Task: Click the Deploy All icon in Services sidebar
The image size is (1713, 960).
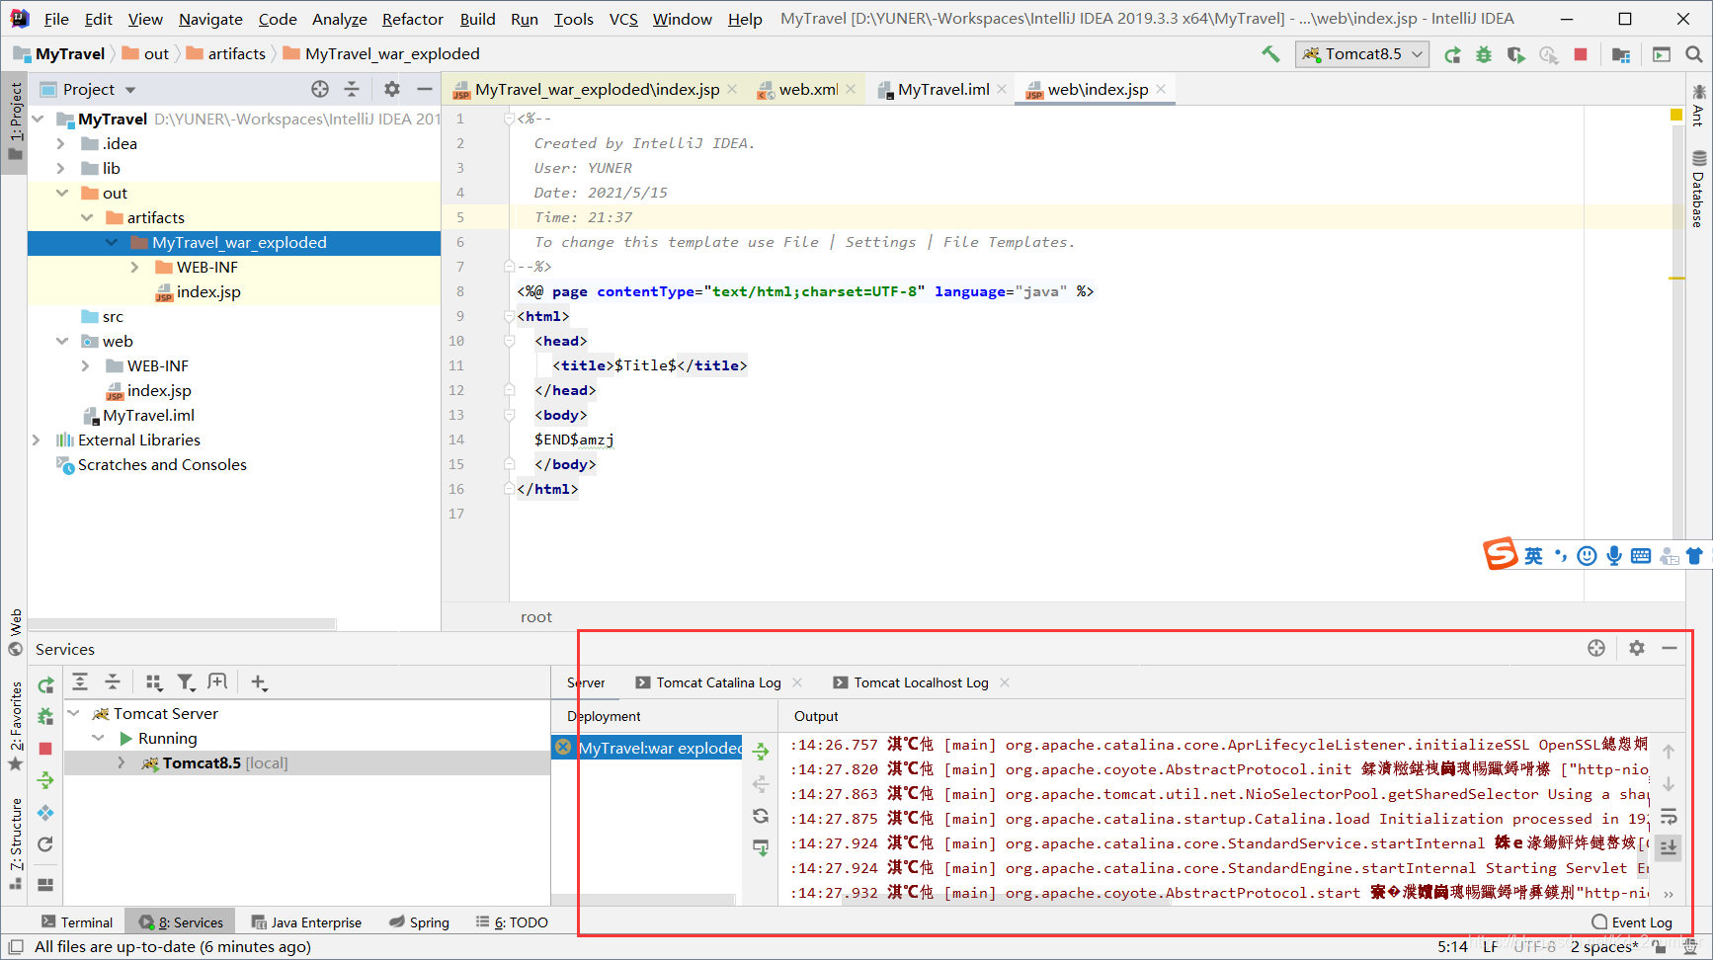Action: tap(45, 781)
